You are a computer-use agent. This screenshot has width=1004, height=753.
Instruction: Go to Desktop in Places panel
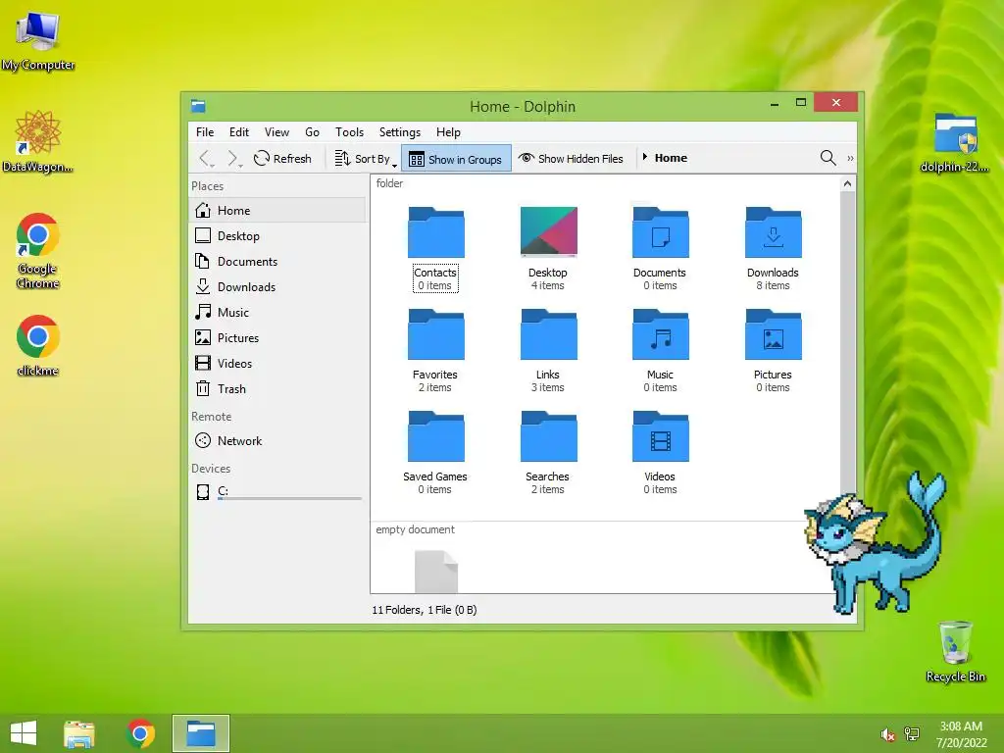click(277, 235)
